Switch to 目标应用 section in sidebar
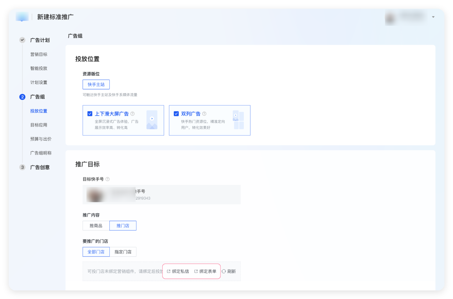 (x=39, y=125)
